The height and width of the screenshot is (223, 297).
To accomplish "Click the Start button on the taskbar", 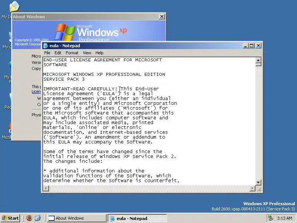I will pyautogui.click(x=10, y=218).
